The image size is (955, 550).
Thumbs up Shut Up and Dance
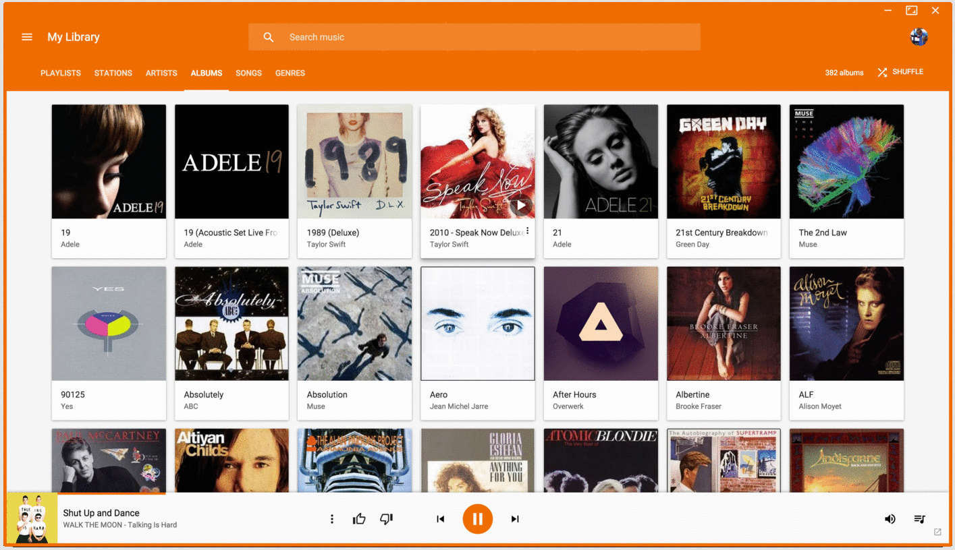pos(359,519)
